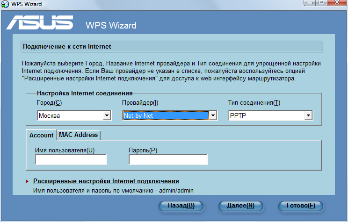Click the WPS Wizard header title text

point(111,26)
